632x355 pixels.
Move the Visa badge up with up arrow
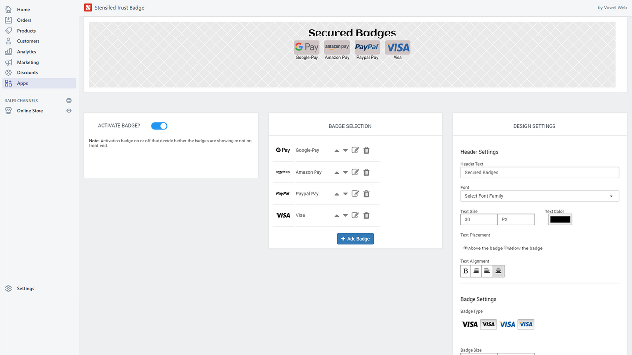tap(336, 215)
